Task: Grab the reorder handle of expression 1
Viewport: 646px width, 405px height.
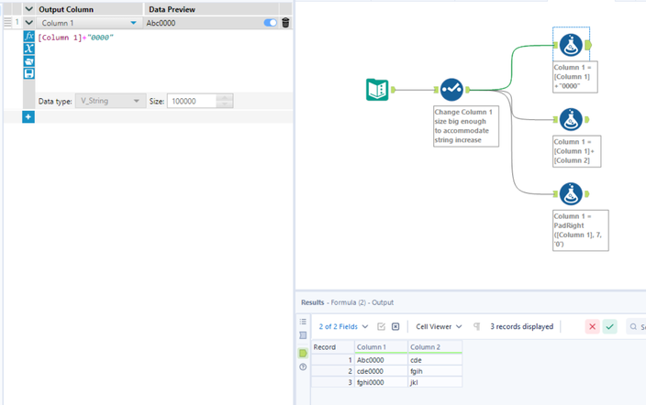Action: [x=7, y=22]
